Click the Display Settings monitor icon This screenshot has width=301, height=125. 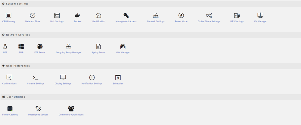tap(63, 78)
